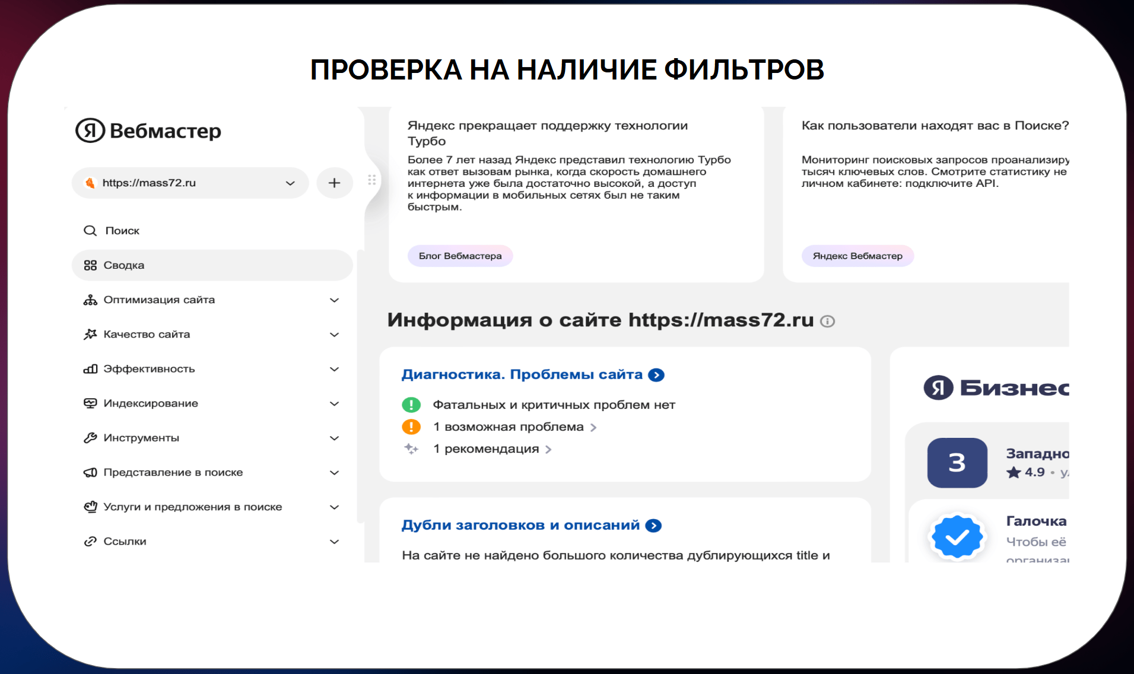
Task: Expand the Индексирование menu chevron
Action: [x=334, y=403]
